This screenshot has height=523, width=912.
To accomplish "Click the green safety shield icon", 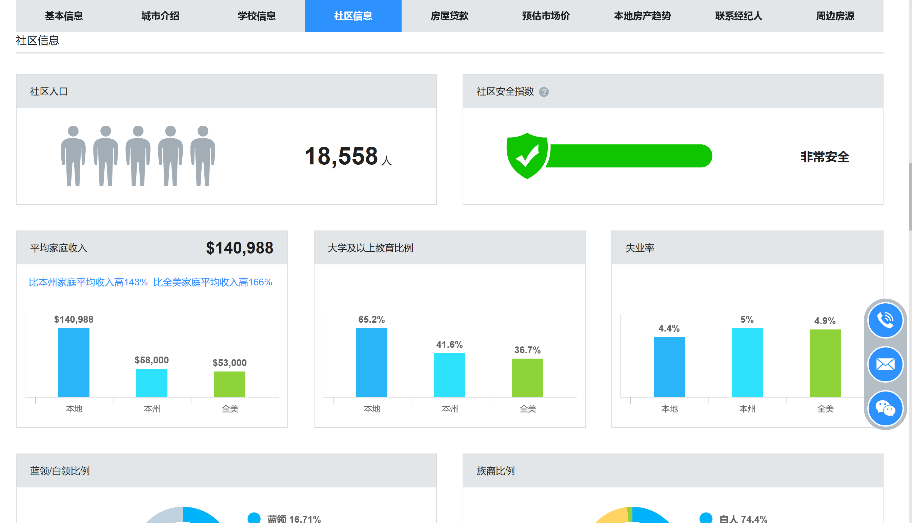I will pos(527,156).
